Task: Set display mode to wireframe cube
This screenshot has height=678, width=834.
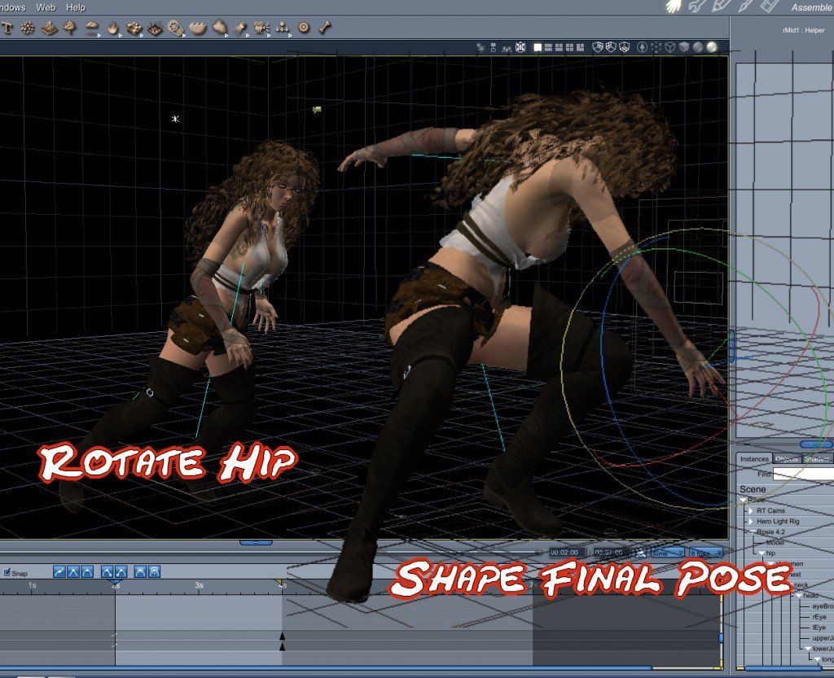Action: (670, 47)
